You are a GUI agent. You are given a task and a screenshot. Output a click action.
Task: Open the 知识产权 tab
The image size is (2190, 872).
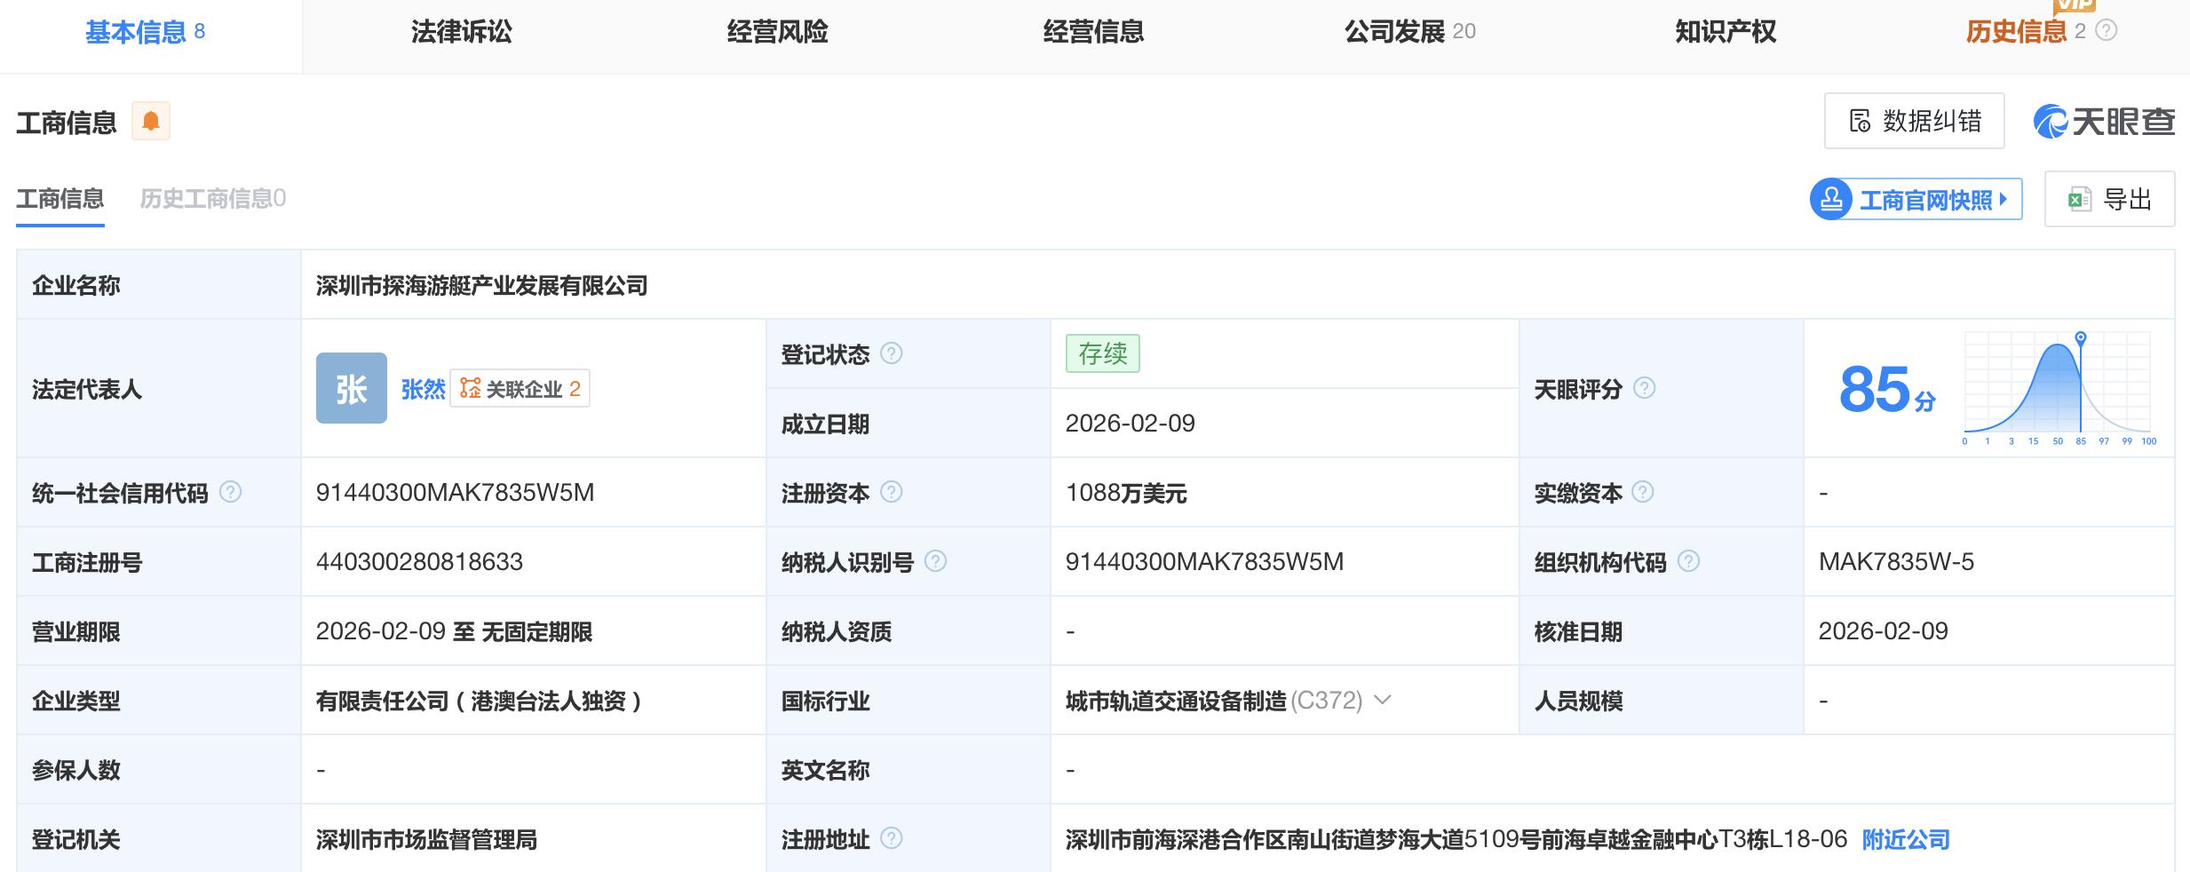tap(1725, 32)
